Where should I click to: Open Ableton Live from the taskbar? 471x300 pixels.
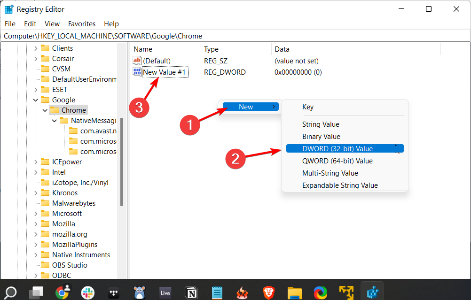(165, 293)
